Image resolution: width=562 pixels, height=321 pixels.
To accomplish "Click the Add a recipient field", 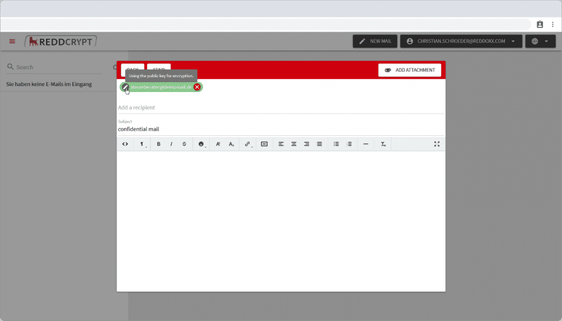I will coord(281,107).
